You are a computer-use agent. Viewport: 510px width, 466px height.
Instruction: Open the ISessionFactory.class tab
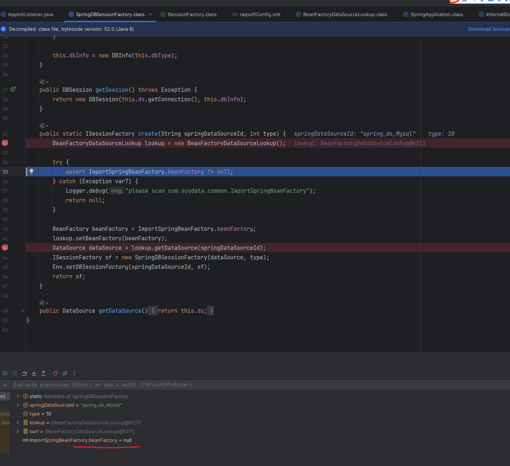click(x=192, y=15)
